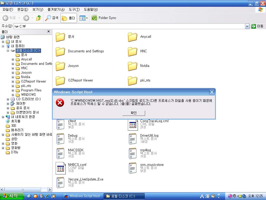Viewport: 266px width, 200px height.
Task: Open the 파일(F) menu
Action: point(8,10)
